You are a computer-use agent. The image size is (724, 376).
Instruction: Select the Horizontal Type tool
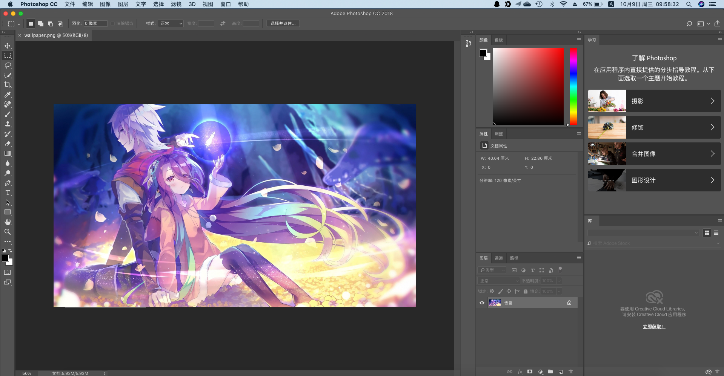8,193
